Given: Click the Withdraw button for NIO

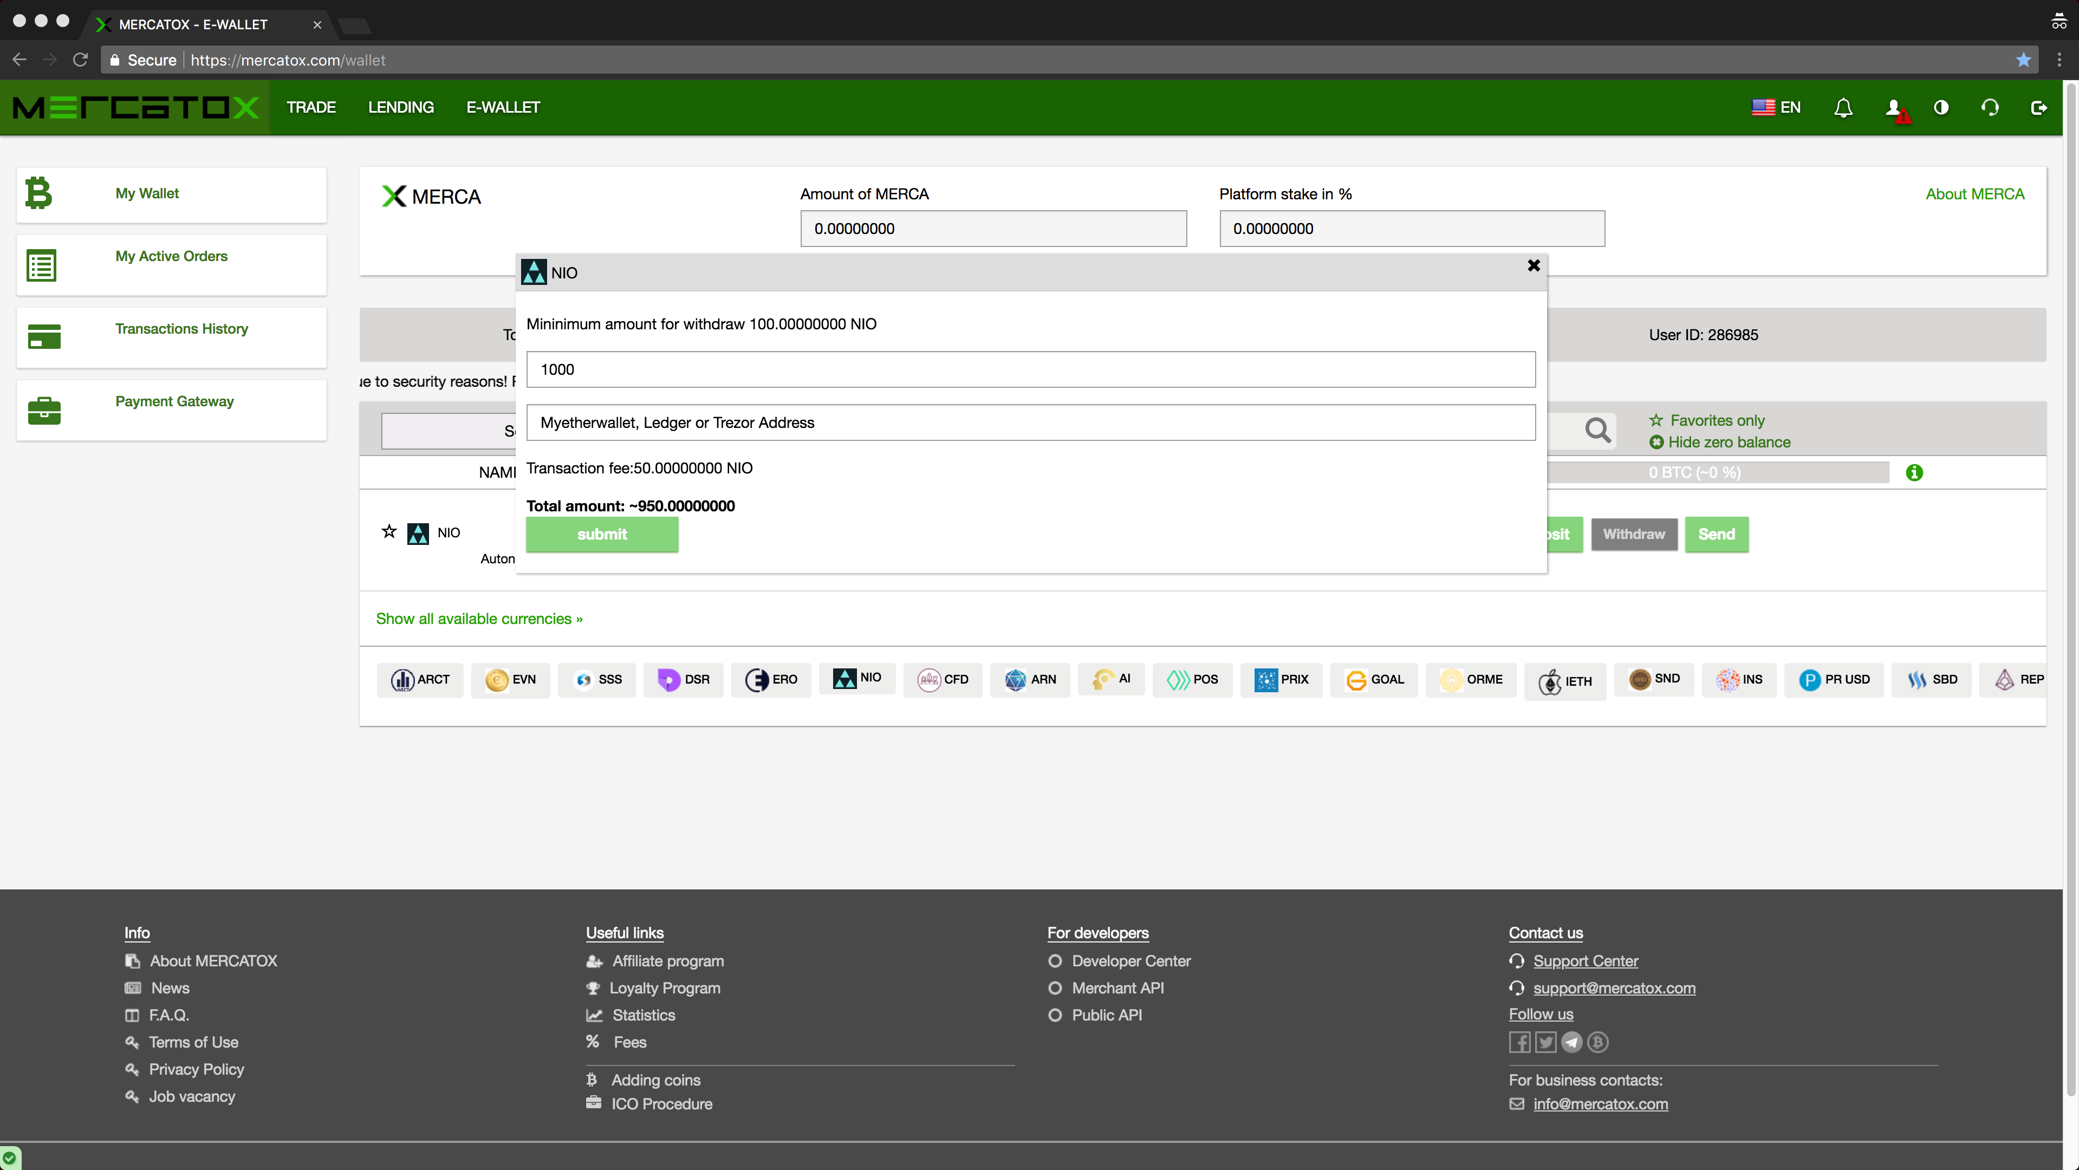Looking at the screenshot, I should [1634, 534].
